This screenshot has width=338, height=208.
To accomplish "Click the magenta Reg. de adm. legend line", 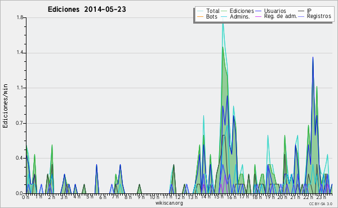I will 258,16.
